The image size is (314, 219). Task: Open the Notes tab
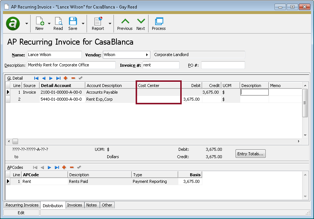91,205
